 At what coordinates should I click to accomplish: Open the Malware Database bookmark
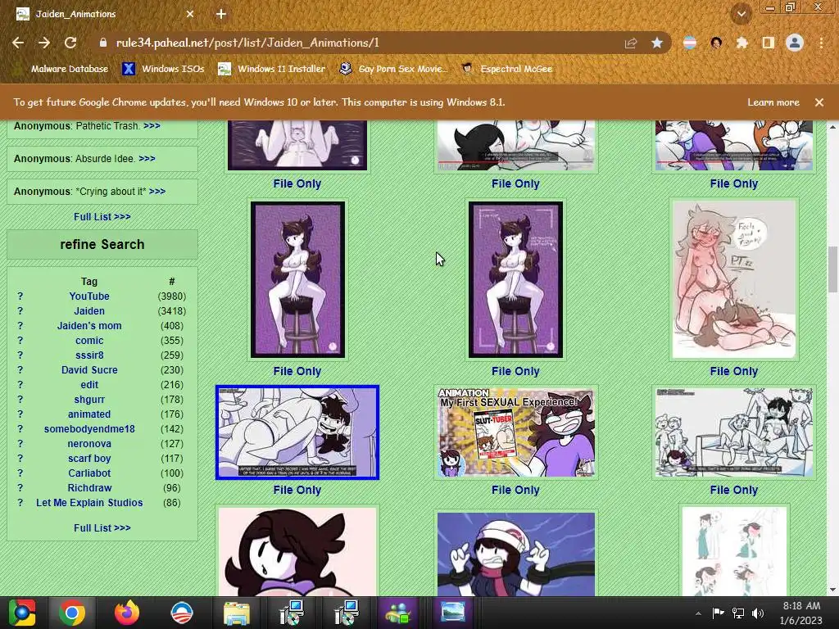tap(62, 69)
